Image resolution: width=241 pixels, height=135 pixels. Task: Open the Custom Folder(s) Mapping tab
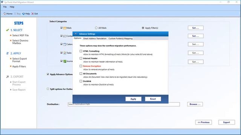pyautogui.click(x=120, y=39)
